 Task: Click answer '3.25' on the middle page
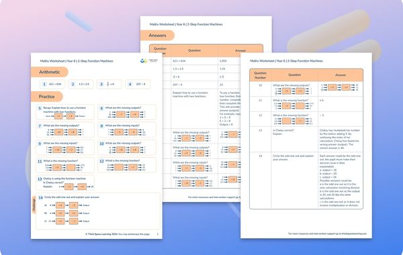tap(222, 69)
